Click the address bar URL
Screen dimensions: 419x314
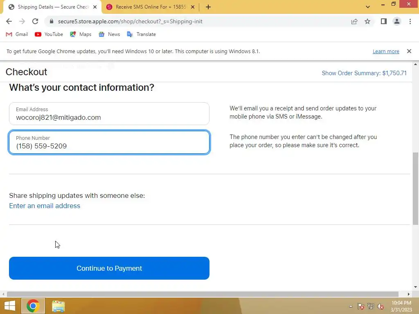point(130,21)
